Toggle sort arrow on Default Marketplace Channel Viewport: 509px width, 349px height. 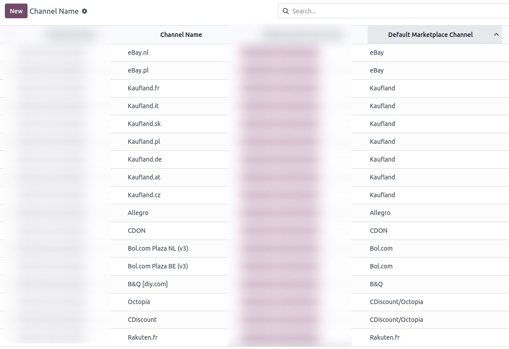(x=496, y=35)
